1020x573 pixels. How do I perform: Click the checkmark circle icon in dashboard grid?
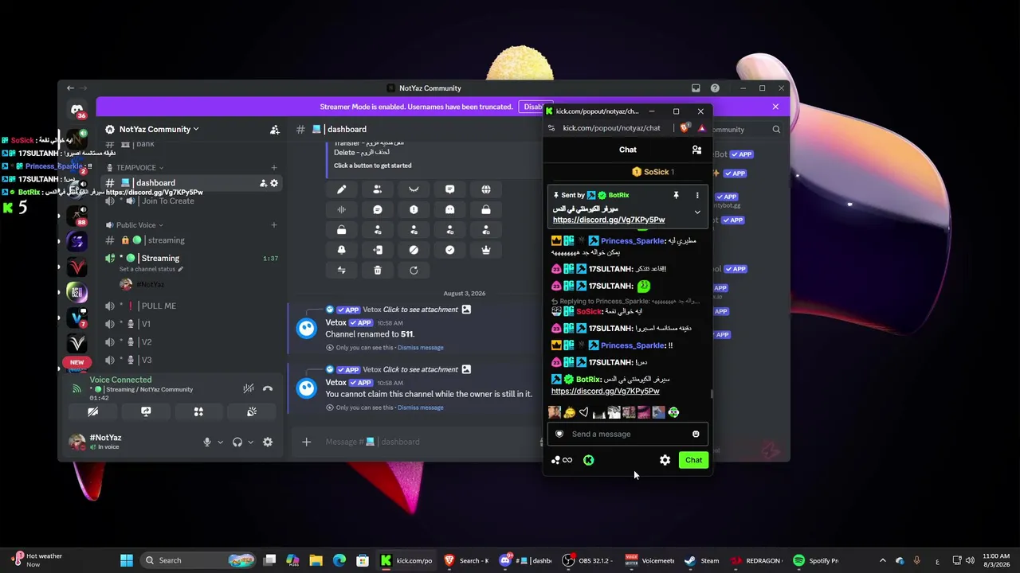450,250
